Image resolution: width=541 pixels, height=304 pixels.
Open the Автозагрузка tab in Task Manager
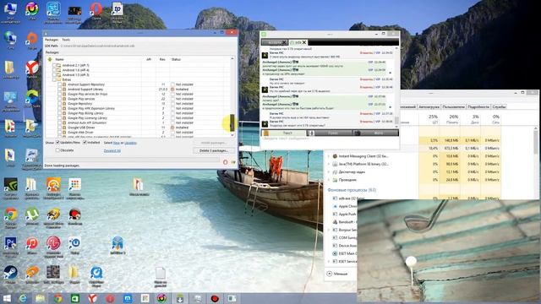tap(429, 107)
